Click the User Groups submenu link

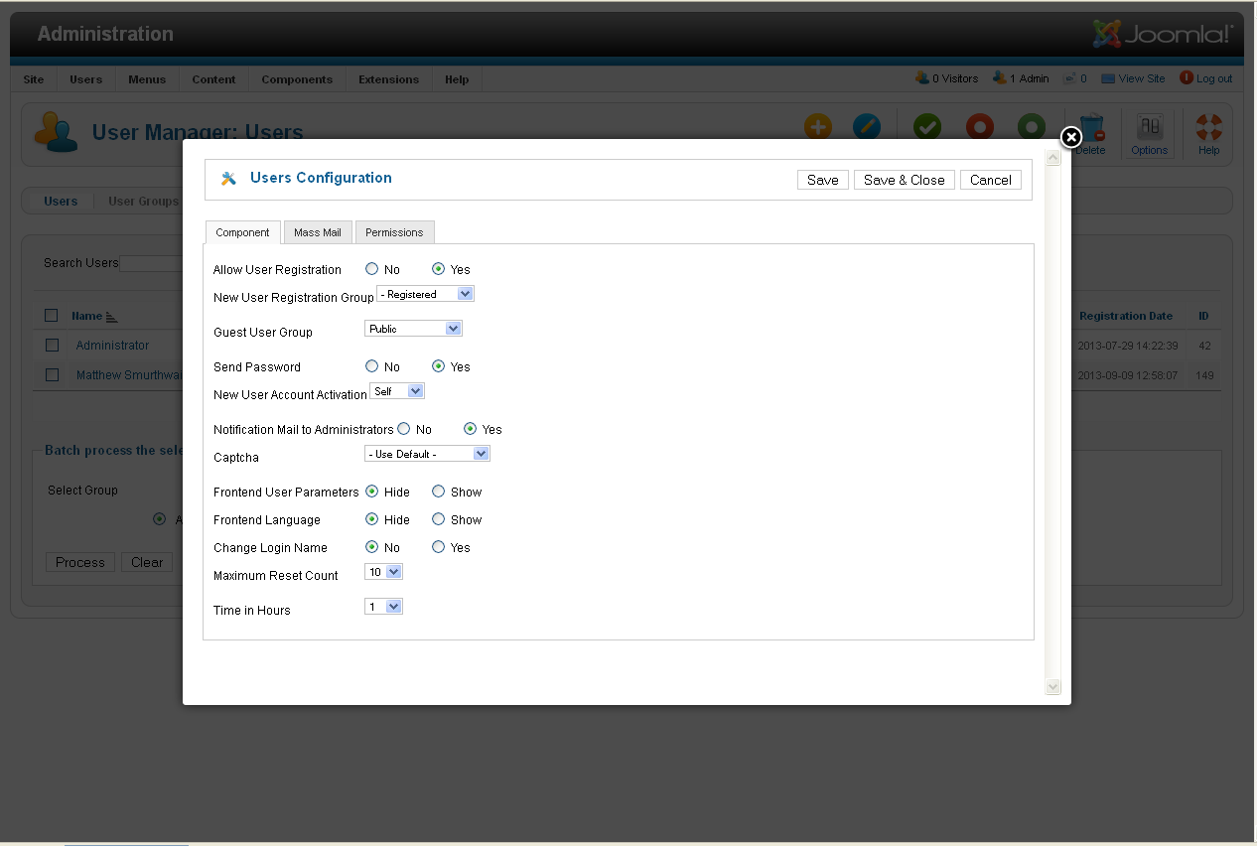(x=143, y=201)
